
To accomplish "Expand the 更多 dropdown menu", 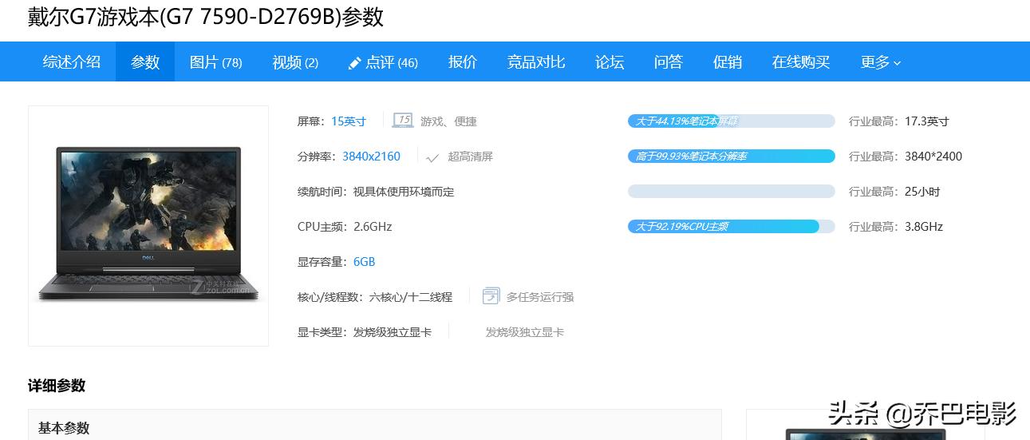I will 881,62.
